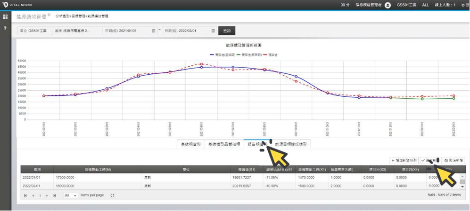Open the items per page dropdown
Viewport: 470px width, 211px height.
pyautogui.click(x=71, y=195)
